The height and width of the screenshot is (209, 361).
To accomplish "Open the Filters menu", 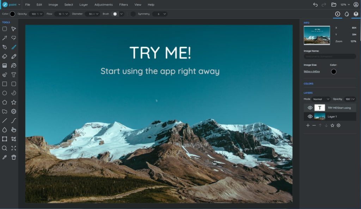I will coord(123,5).
